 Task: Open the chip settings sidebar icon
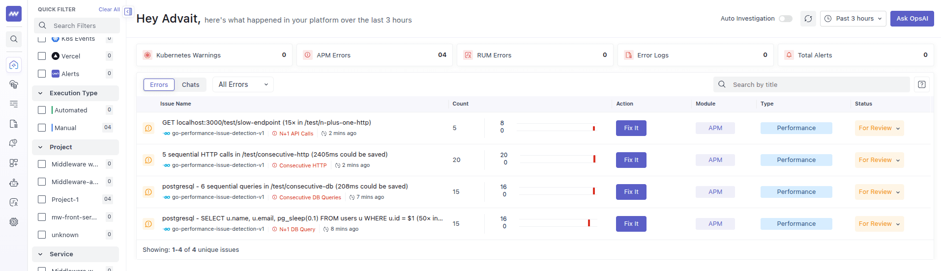[x=14, y=222]
